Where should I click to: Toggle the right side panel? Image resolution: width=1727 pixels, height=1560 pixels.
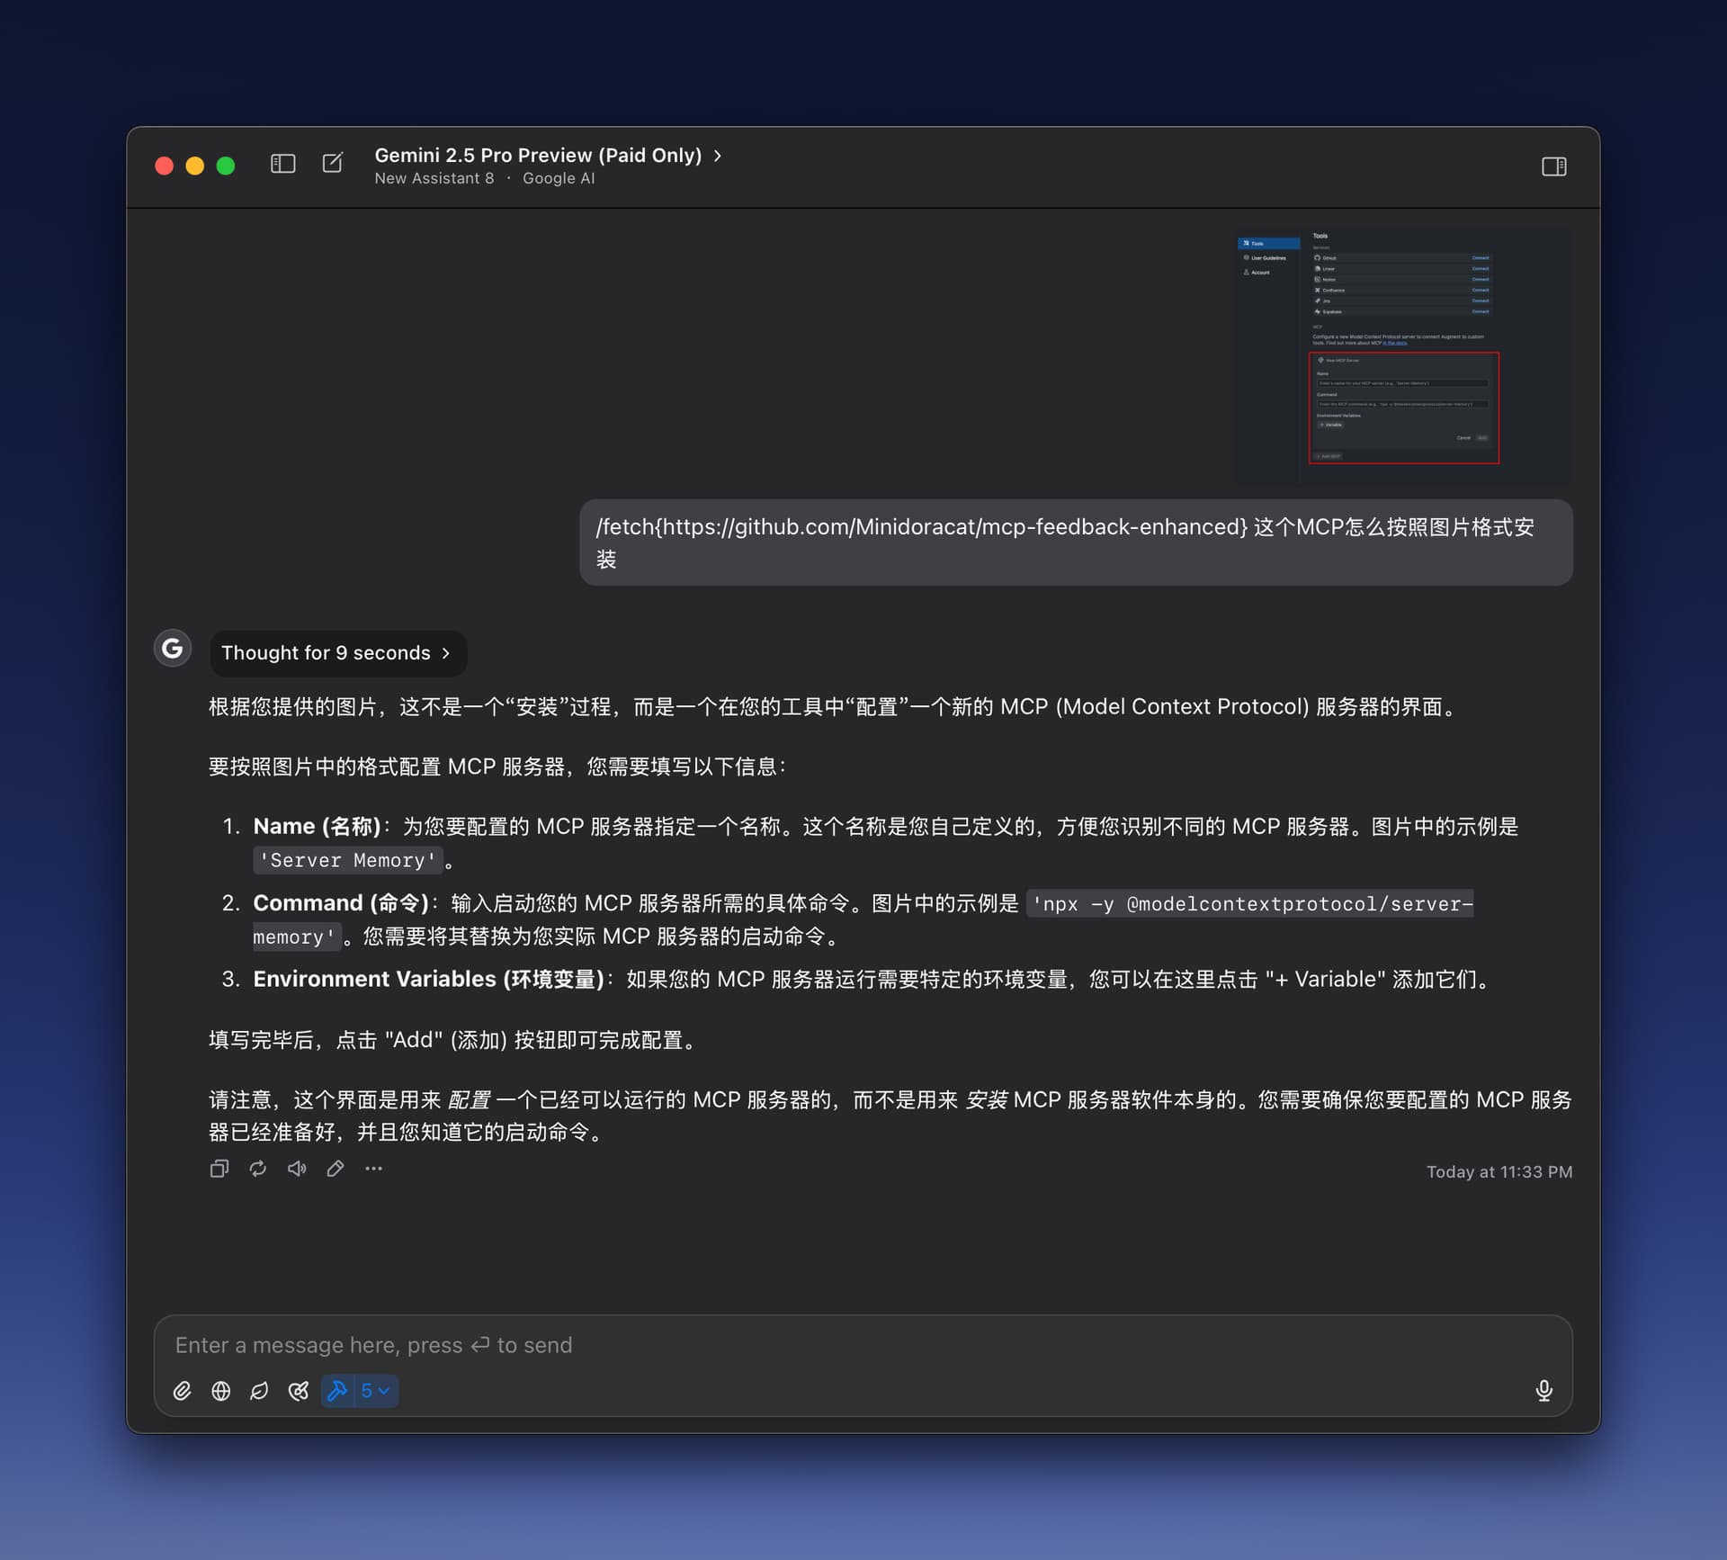click(x=1553, y=166)
